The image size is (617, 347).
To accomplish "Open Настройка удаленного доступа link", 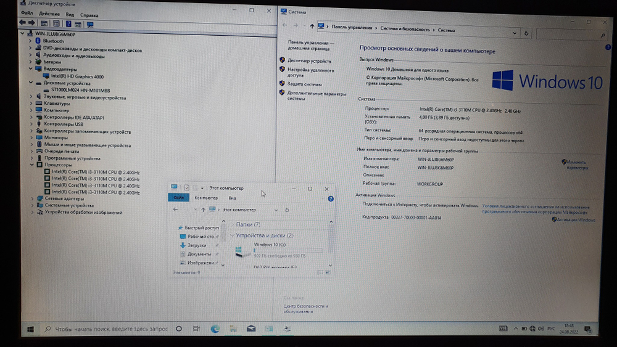I will tap(310, 72).
